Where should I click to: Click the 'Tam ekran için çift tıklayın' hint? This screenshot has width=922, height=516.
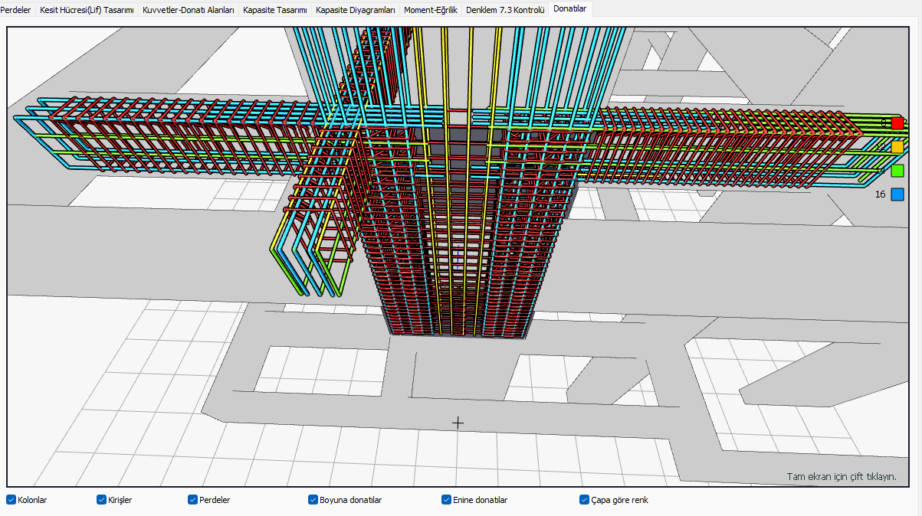point(841,476)
